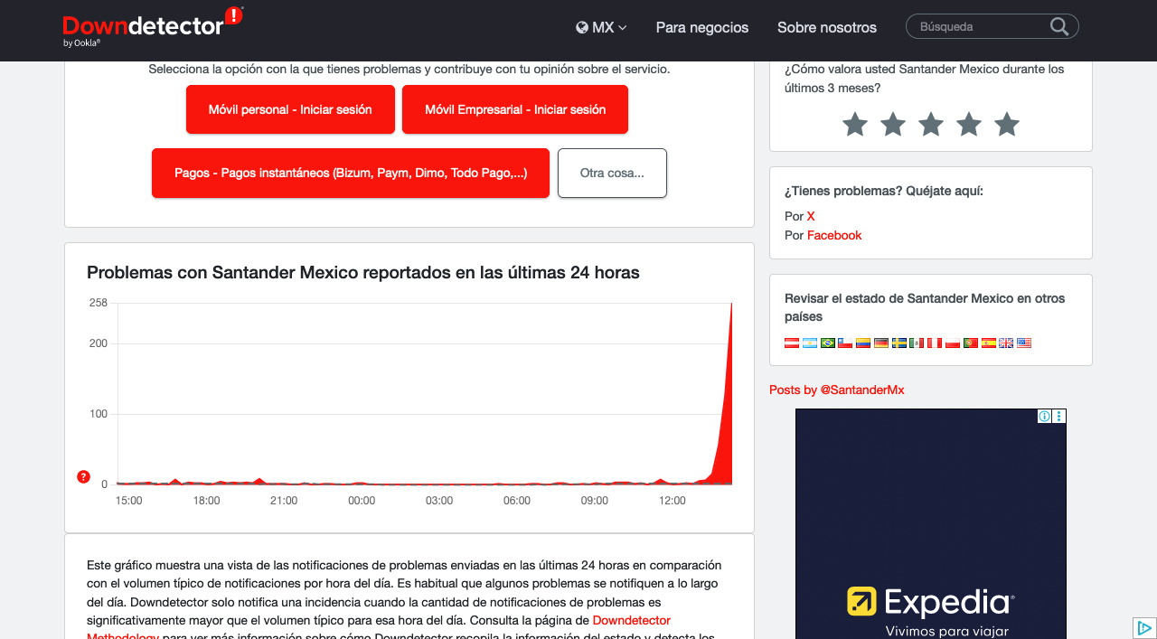Click the 06:00 time axis label
1157x639 pixels.
click(517, 501)
